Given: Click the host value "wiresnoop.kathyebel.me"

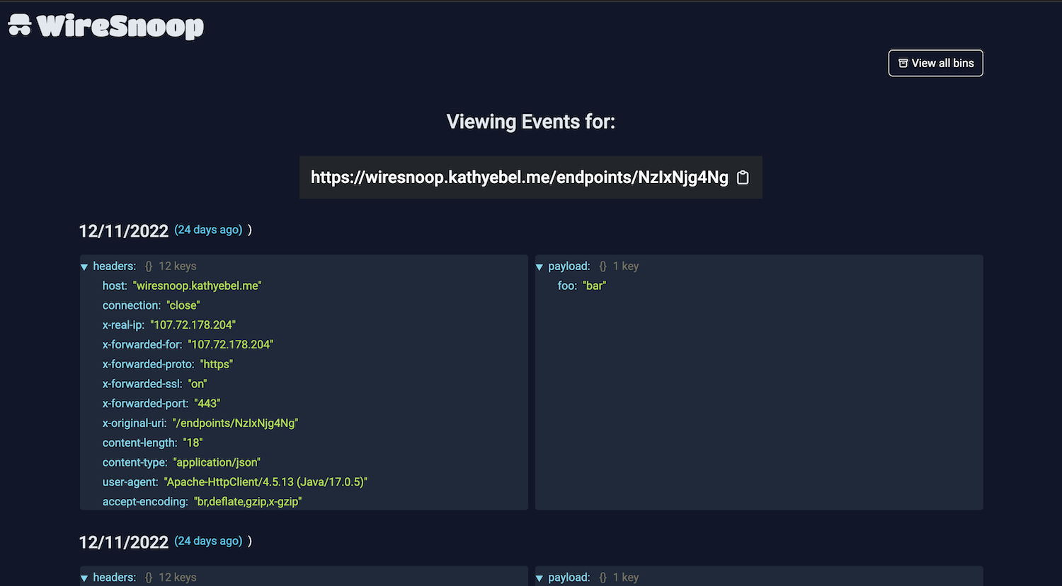Looking at the screenshot, I should tap(197, 286).
